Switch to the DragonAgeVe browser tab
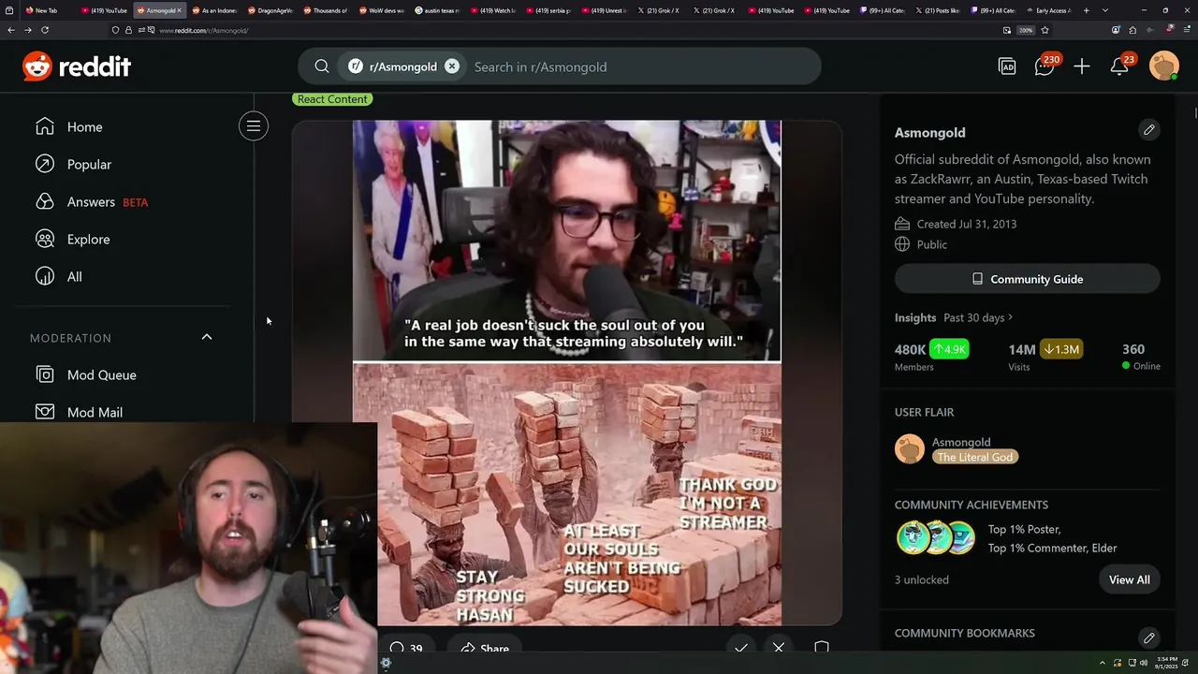The height and width of the screenshot is (674, 1198). [x=270, y=10]
